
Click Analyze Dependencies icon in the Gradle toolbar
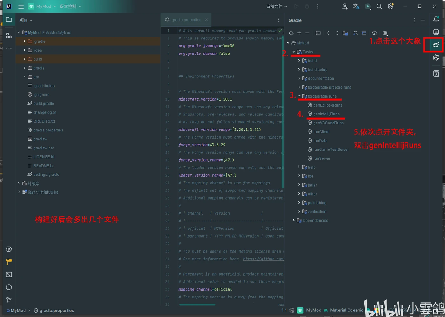(x=355, y=33)
